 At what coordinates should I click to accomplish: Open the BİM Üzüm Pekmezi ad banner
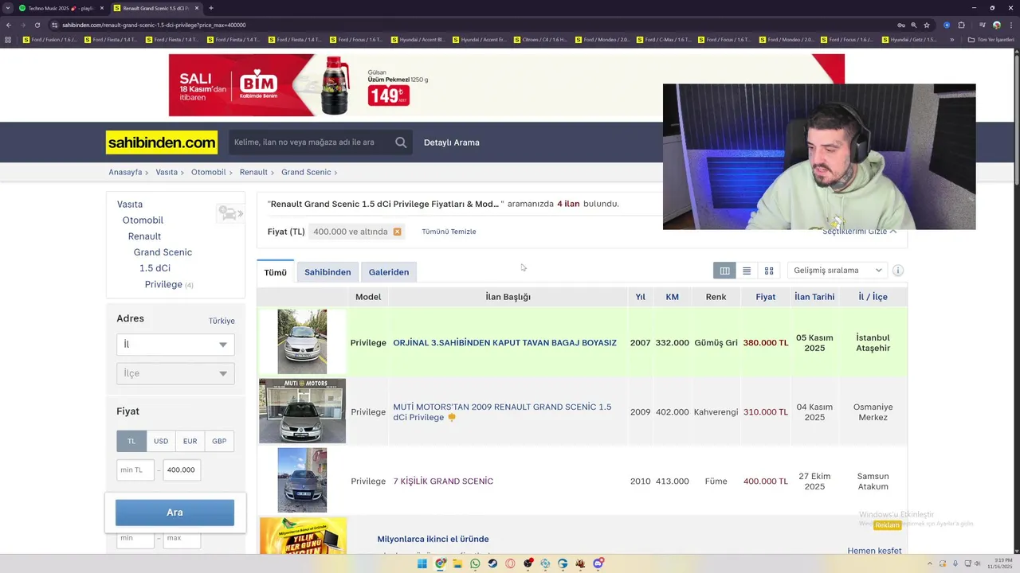point(506,85)
